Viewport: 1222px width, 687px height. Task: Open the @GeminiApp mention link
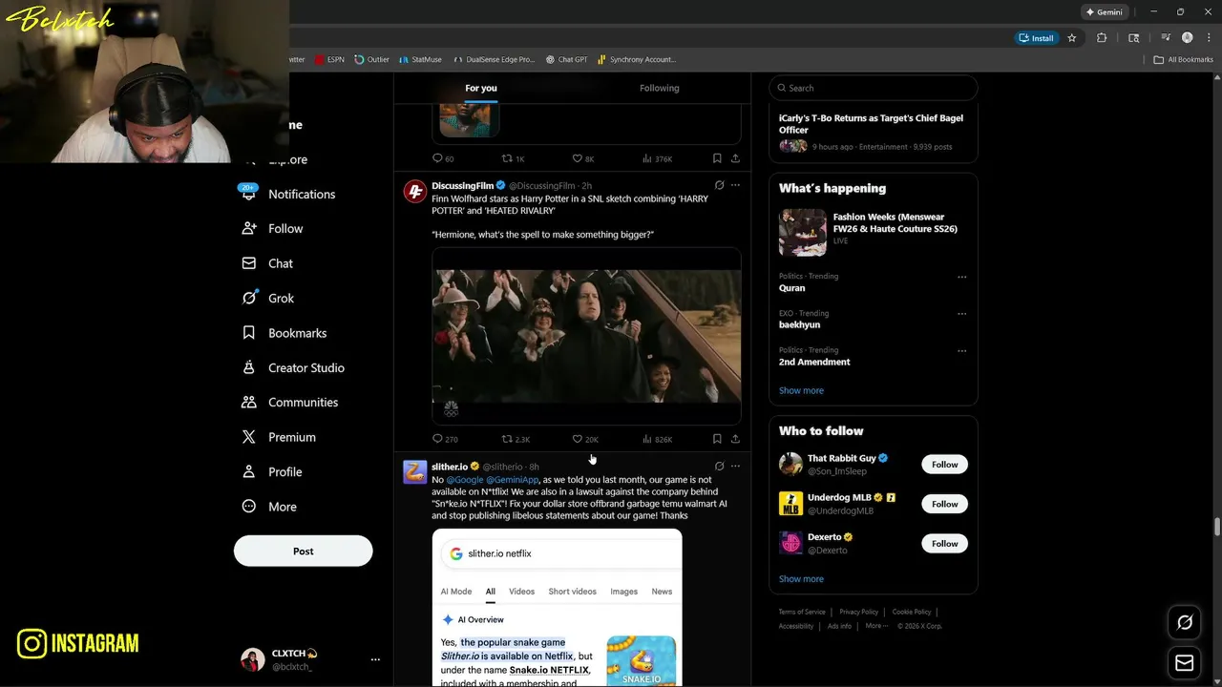coord(513,480)
